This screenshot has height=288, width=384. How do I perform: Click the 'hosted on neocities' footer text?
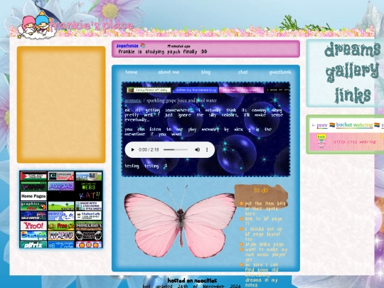pos(192,281)
